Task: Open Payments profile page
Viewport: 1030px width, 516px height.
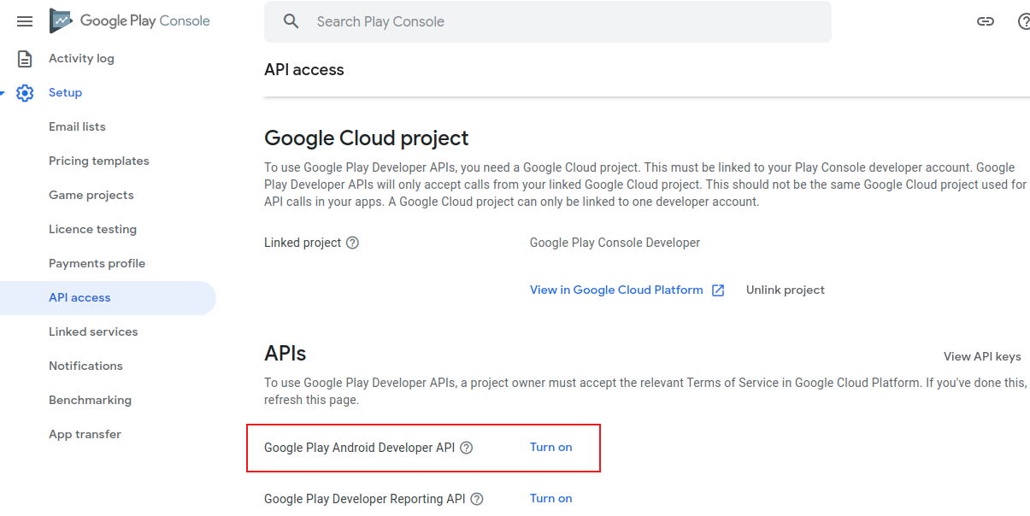Action: click(x=97, y=263)
